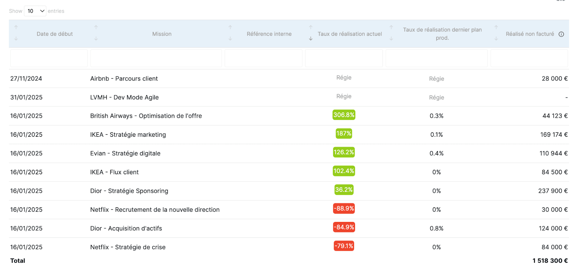
Task: Select Netflix - Recrutement de la nouvelle direction
Action: pos(155,210)
